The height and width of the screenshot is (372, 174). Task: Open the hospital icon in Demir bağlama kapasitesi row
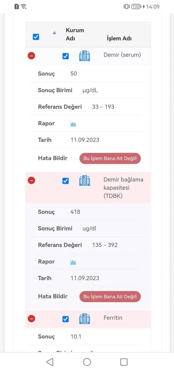[85, 181]
